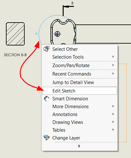Select the SECTION B-B label
This screenshot has height=158, width=131.
point(15,55)
